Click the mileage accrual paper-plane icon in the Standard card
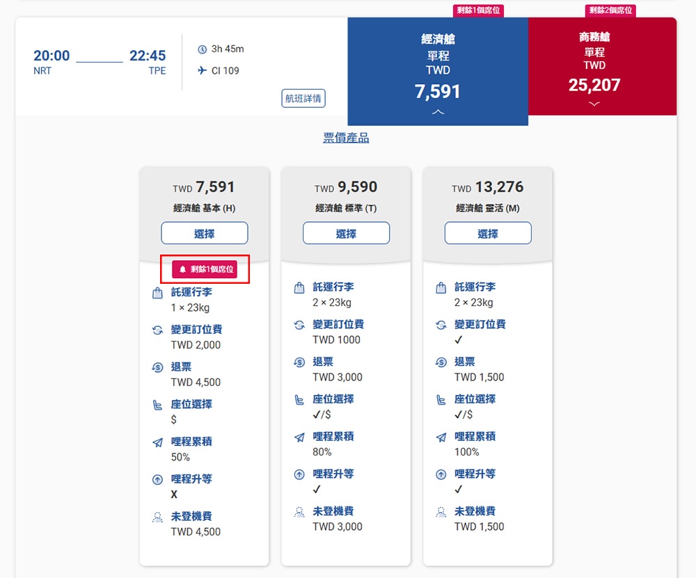The image size is (696, 578). pyautogui.click(x=299, y=437)
